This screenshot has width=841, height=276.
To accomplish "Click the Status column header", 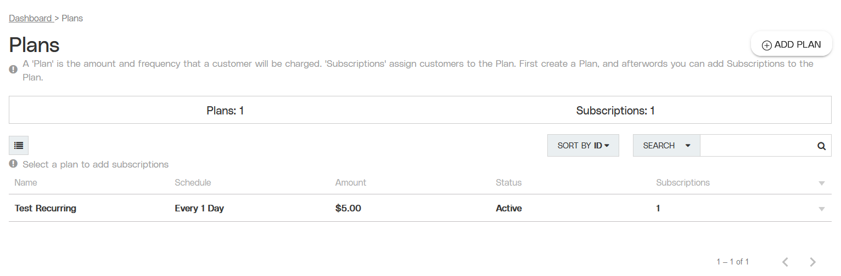I will (509, 182).
